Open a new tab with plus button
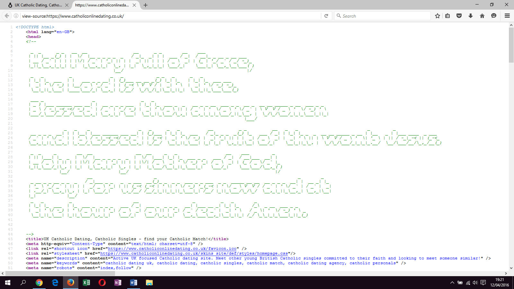The width and height of the screenshot is (514, 289). pyautogui.click(x=146, y=5)
